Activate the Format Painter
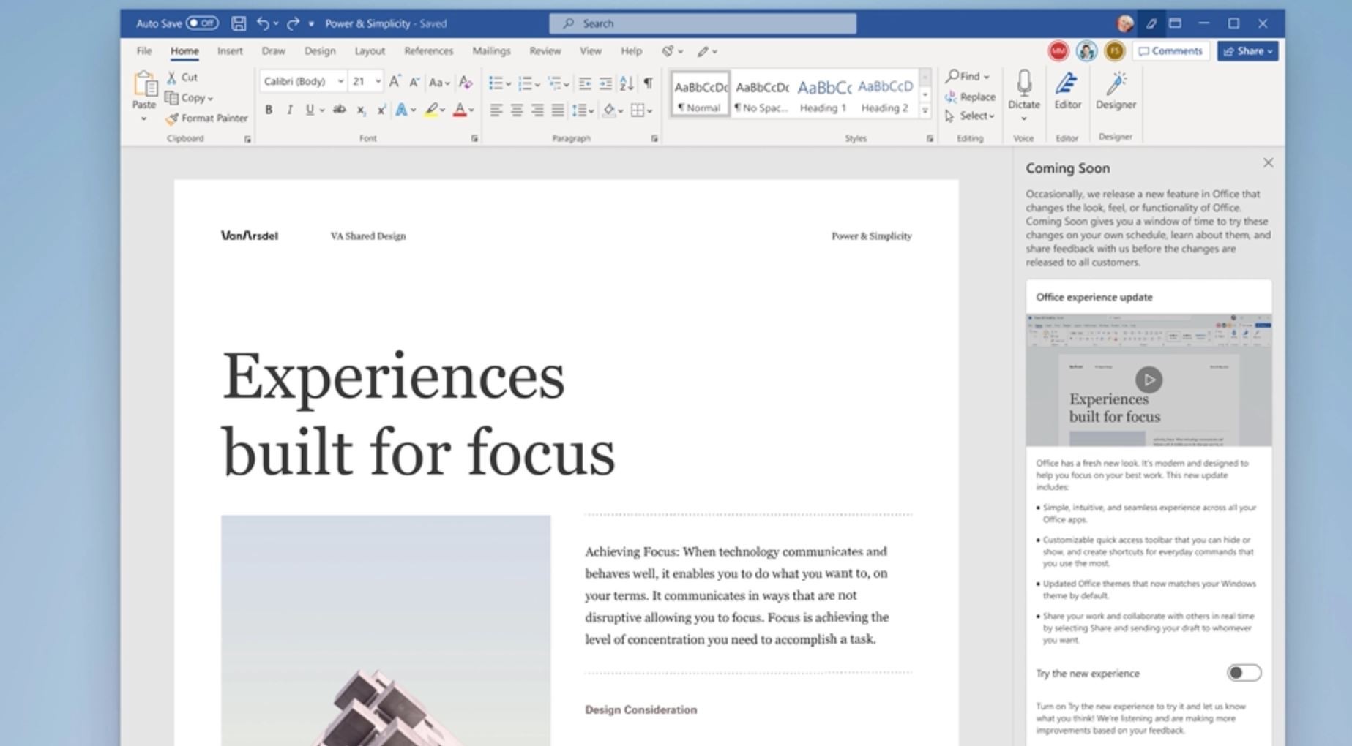The height and width of the screenshot is (746, 1352). pyautogui.click(x=207, y=118)
